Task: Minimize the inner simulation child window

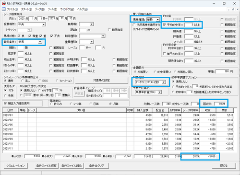Action: [229, 9]
